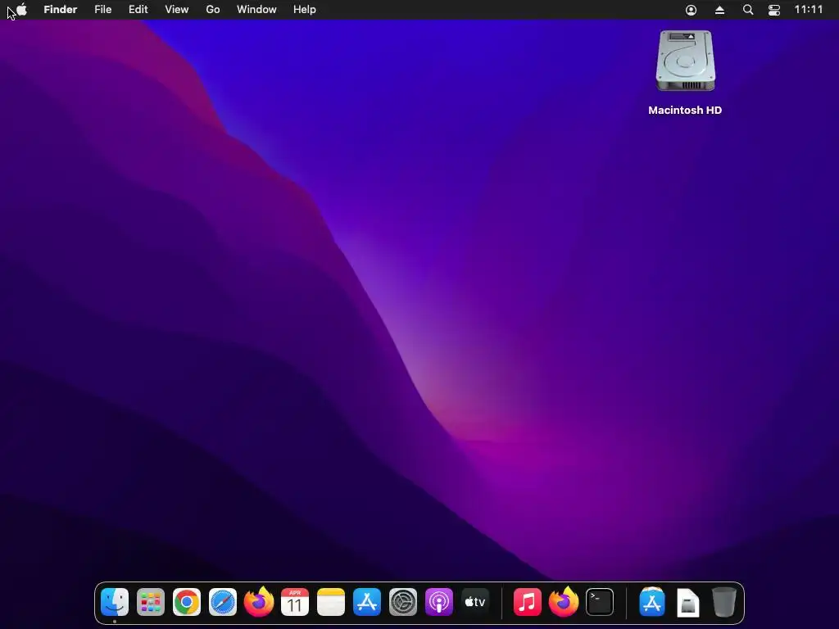Open the Help menu
This screenshot has height=629, width=839.
[x=305, y=10]
